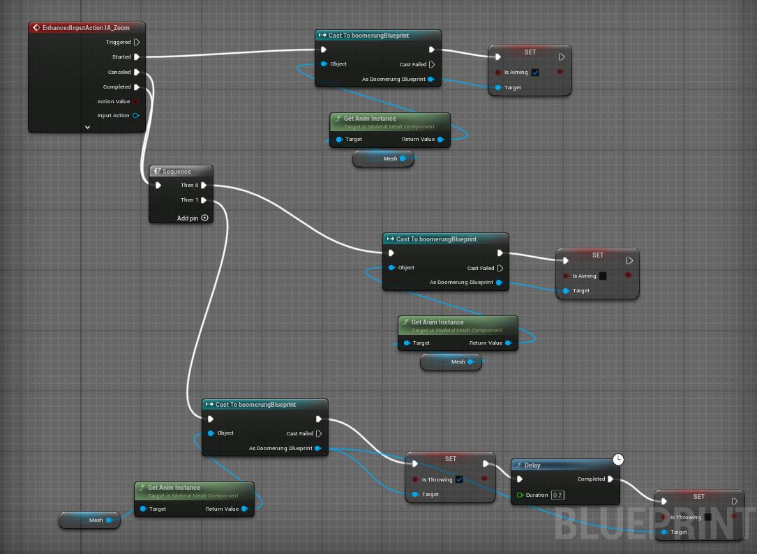Click the Triggered execution pin on IA_Zoom
Image resolution: width=757 pixels, height=554 pixels.
click(137, 43)
